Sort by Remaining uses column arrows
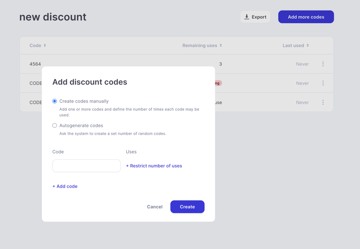The width and height of the screenshot is (360, 249). pyautogui.click(x=221, y=45)
